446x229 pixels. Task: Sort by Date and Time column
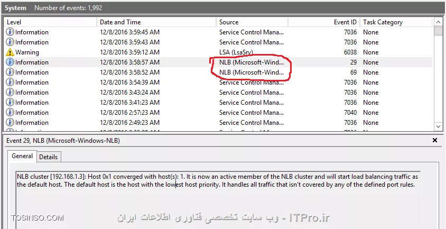(x=156, y=22)
